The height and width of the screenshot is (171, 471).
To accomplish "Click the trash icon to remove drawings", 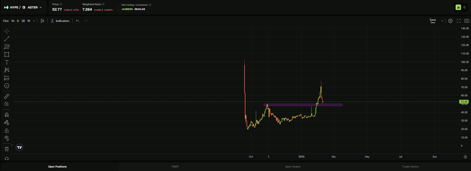I will click(x=7, y=149).
